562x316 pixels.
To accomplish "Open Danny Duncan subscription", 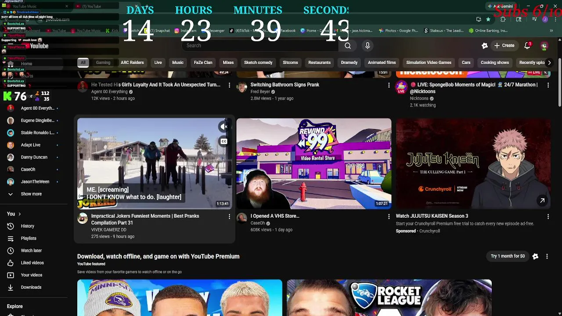I will (33, 157).
